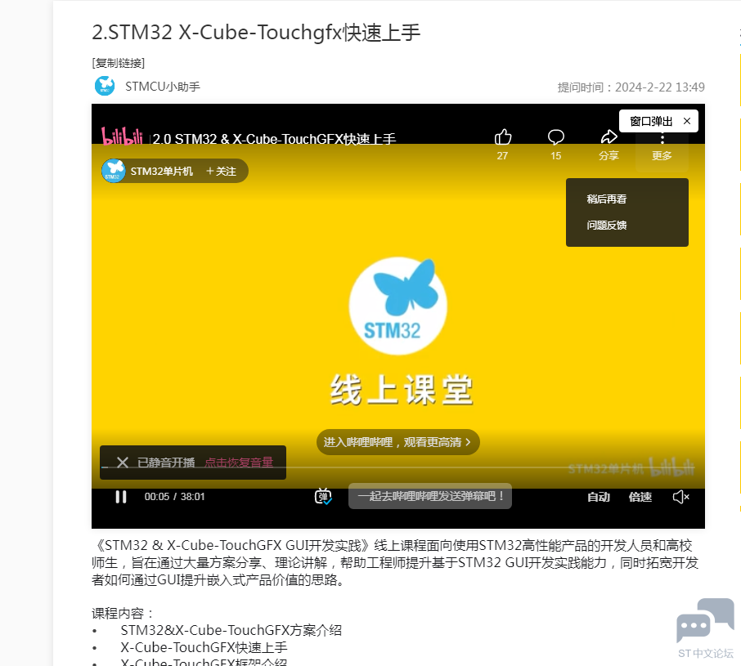
Task: Pause the video playback
Action: click(121, 497)
